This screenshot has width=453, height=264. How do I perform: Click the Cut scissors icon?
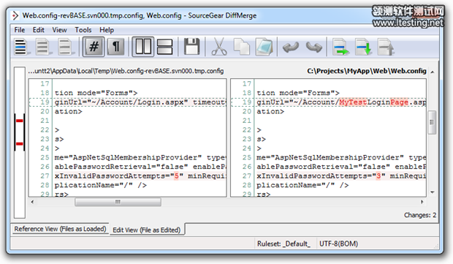(219, 47)
